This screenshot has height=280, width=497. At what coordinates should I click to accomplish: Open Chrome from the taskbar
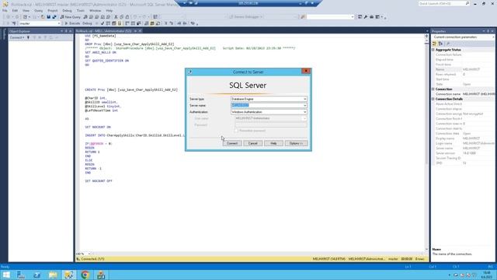click(85, 275)
